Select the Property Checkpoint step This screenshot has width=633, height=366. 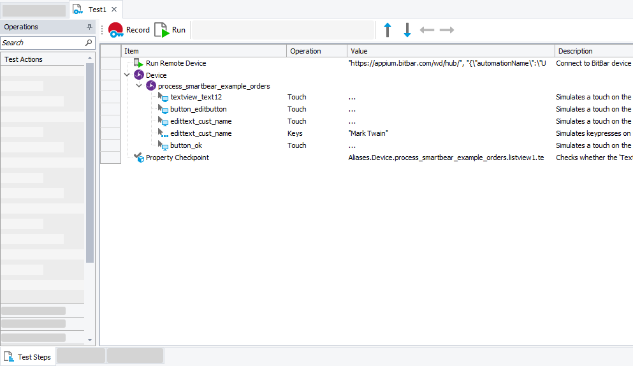[177, 157]
